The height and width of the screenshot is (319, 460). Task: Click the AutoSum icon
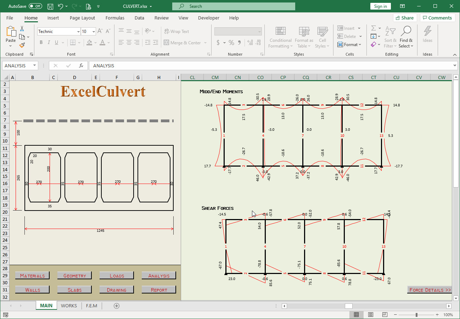click(373, 28)
